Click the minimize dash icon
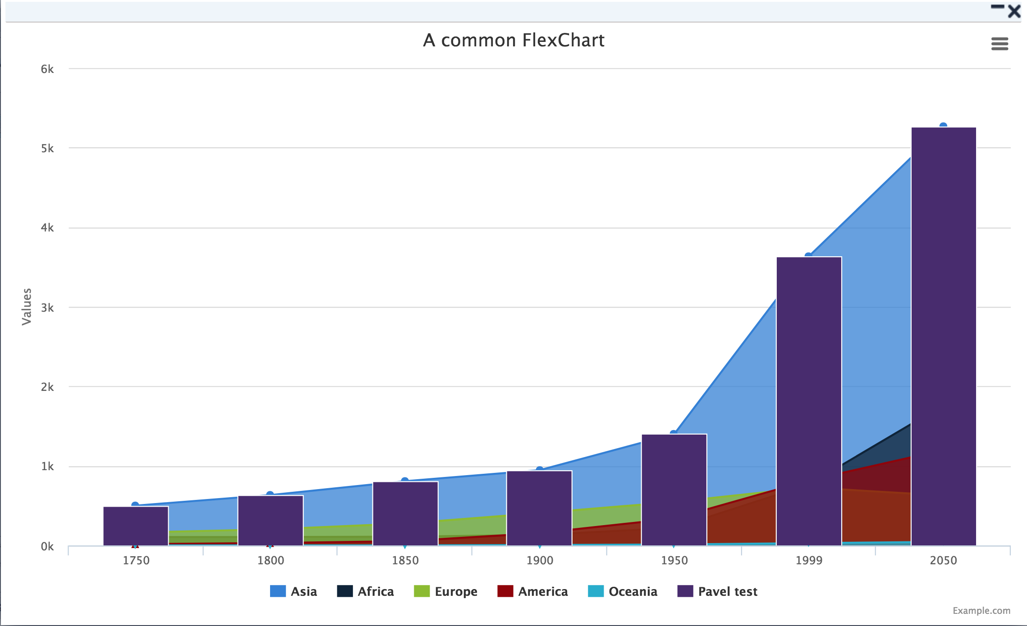 [997, 7]
